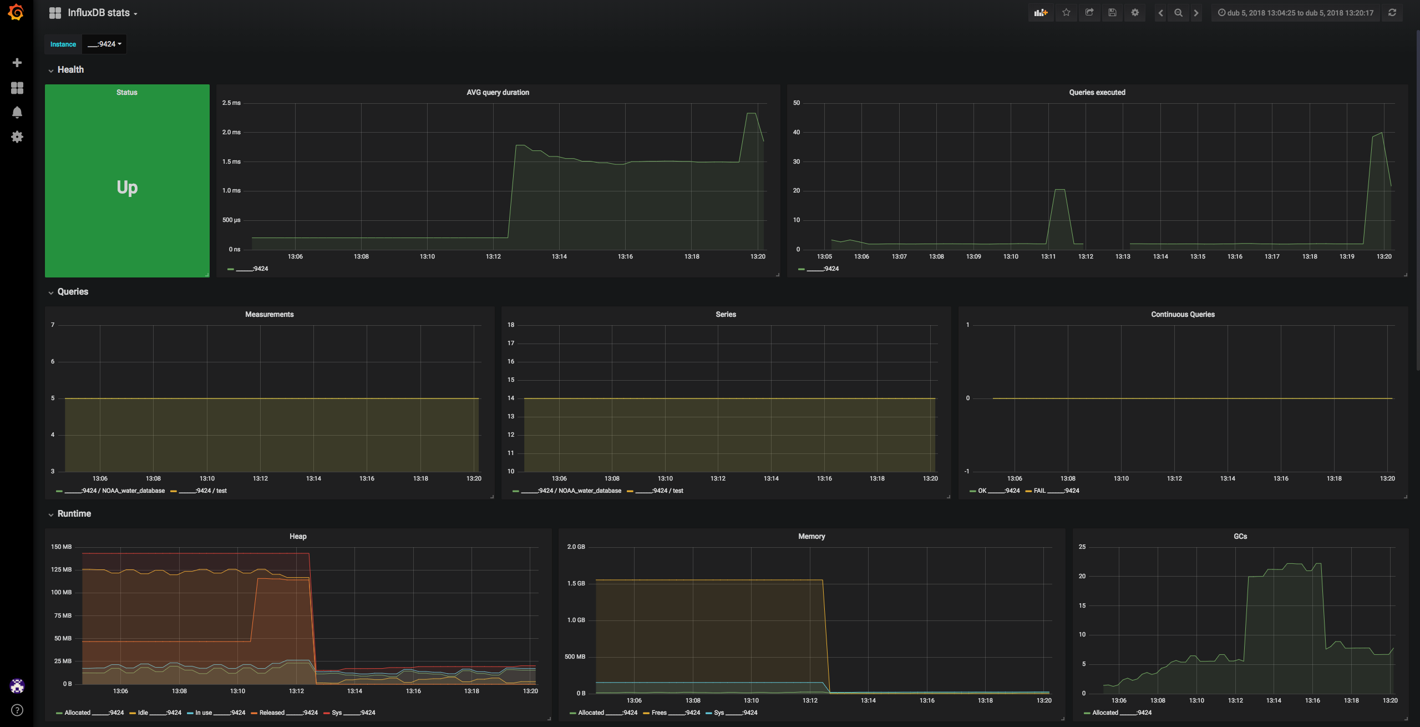Toggle the Idle series in Heap legend
The height and width of the screenshot is (727, 1420).
tap(143, 713)
